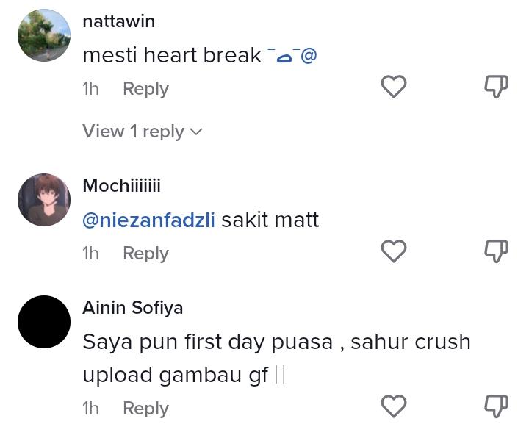Click the 1h timestamp on Ainin Sofiya's comment

(x=90, y=409)
